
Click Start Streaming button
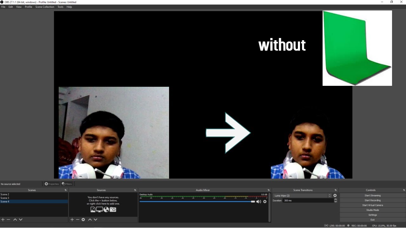[x=372, y=195]
